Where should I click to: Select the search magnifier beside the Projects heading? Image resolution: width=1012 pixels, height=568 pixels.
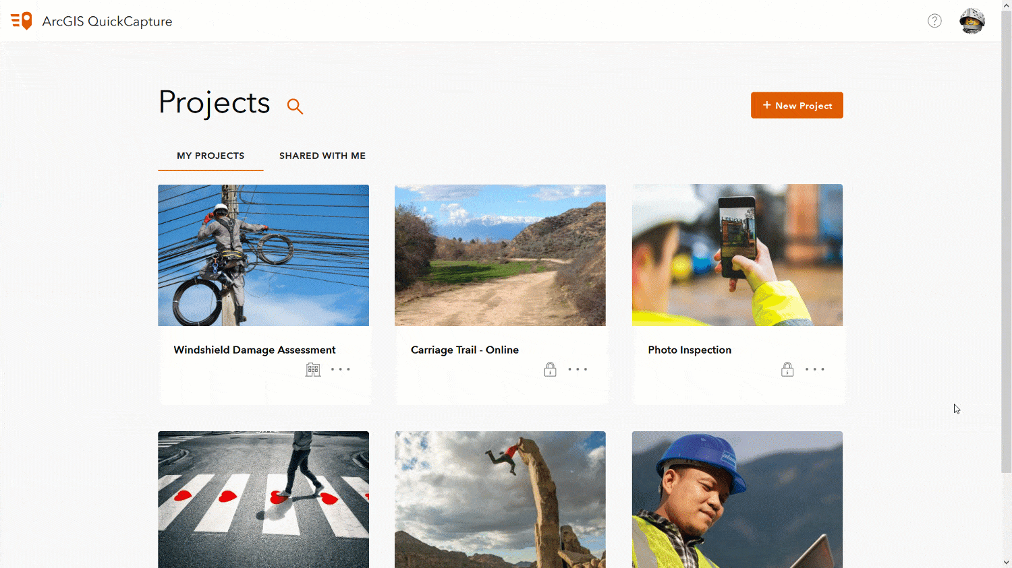[295, 106]
